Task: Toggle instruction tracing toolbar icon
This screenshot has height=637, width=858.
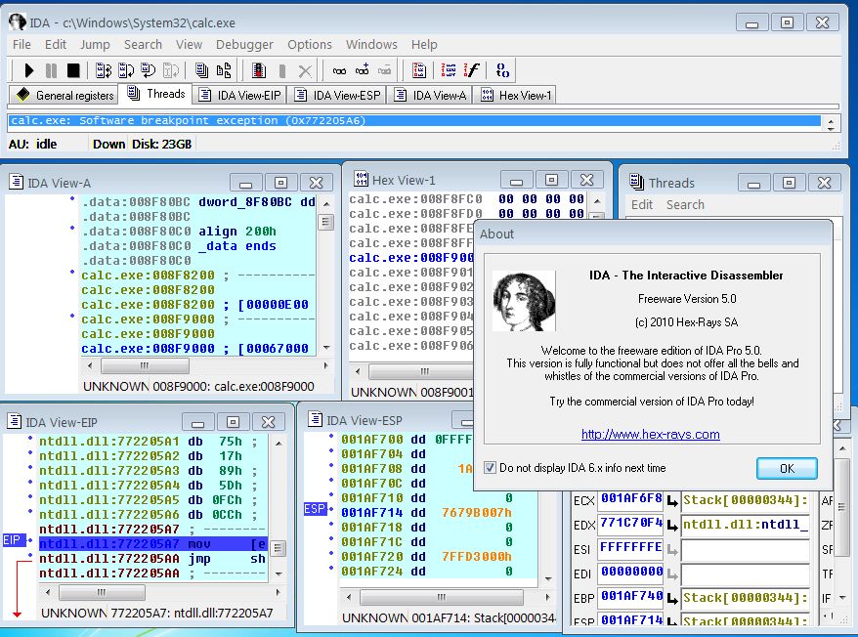Action: 449,70
